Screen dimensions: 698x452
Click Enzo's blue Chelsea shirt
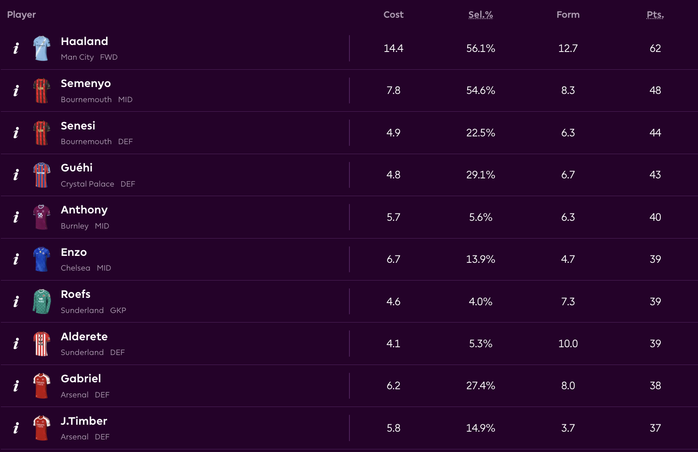tap(42, 259)
